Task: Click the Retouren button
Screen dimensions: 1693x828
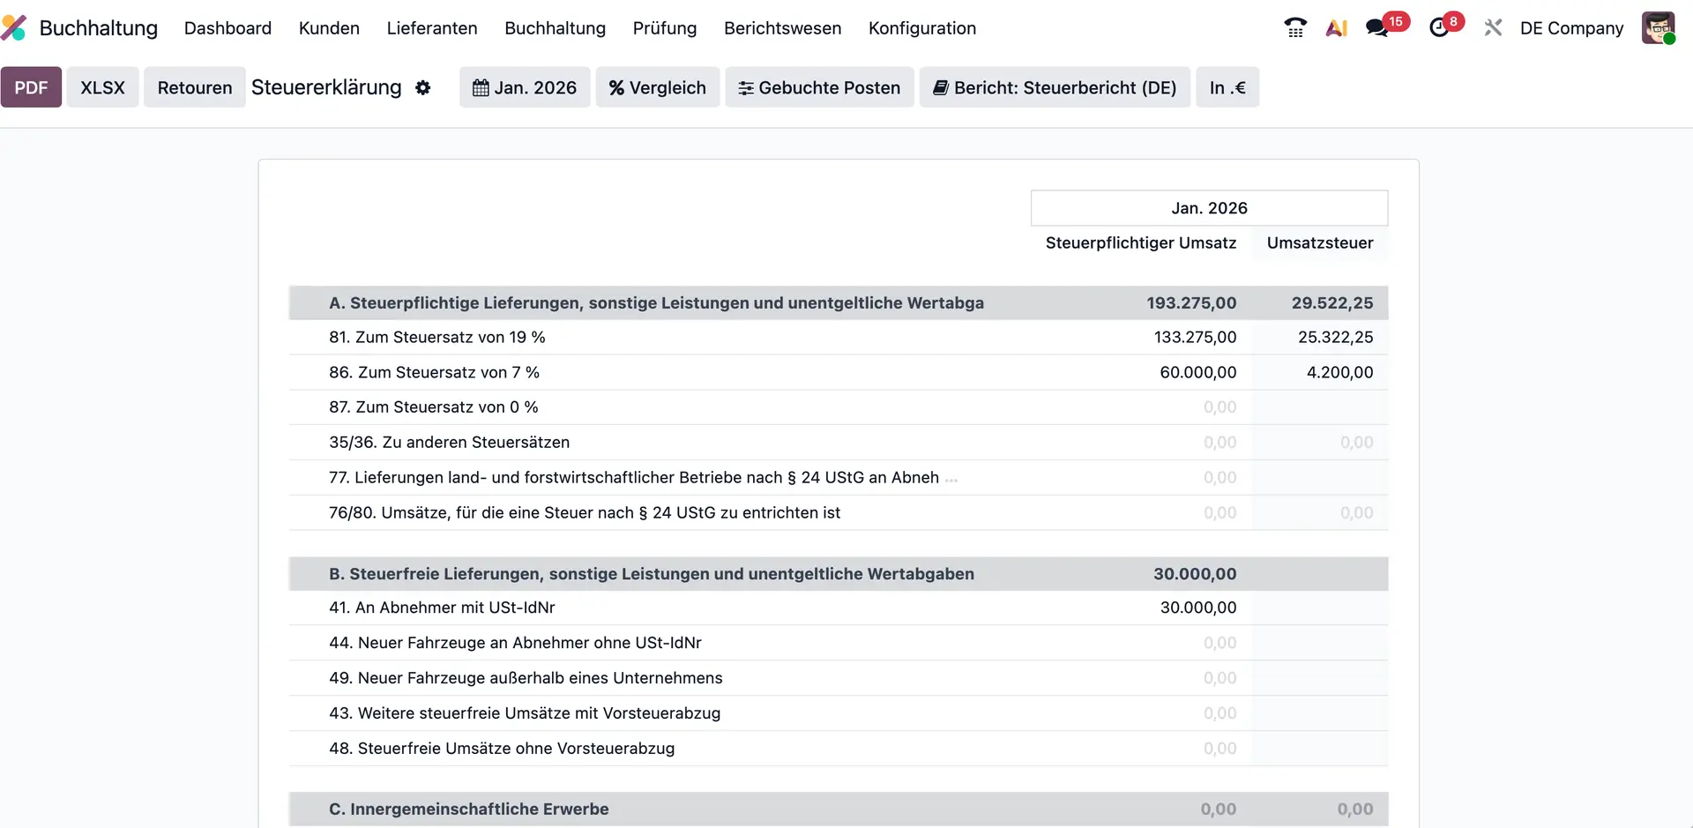Action: pos(194,87)
